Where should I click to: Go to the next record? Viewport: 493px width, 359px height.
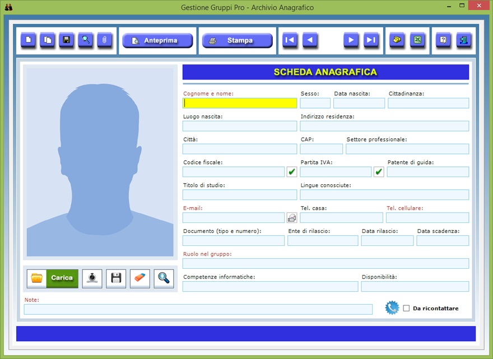coord(351,40)
